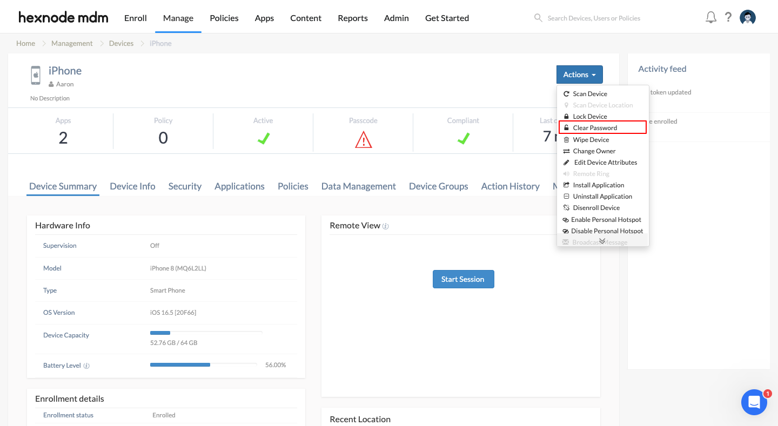This screenshot has height=426, width=778.
Task: Switch to the Applications tab
Action: 239,186
